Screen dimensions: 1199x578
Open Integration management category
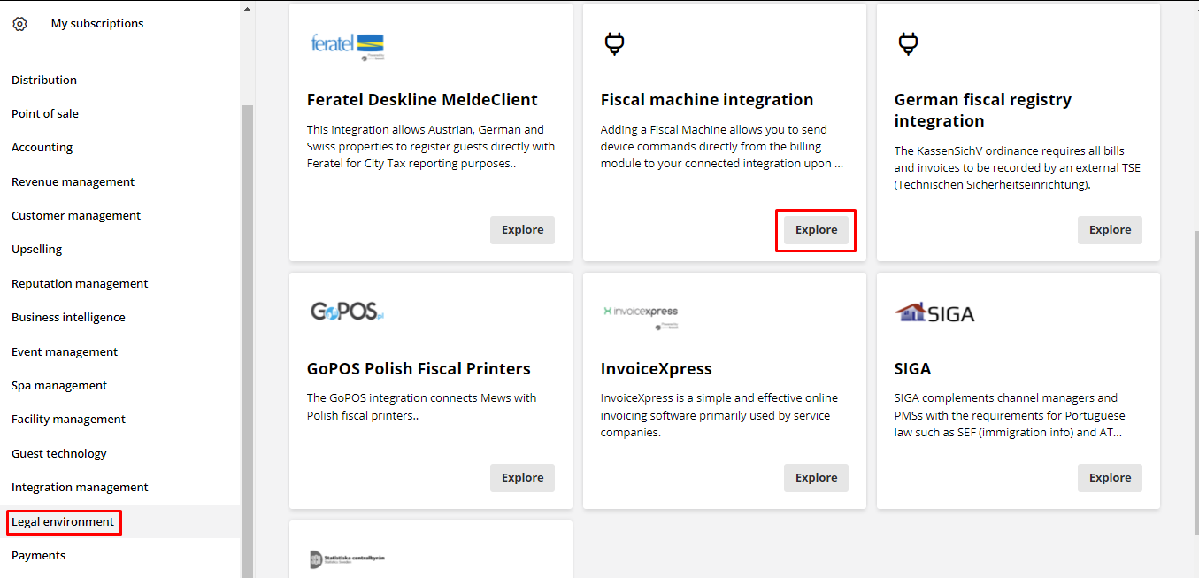click(80, 487)
